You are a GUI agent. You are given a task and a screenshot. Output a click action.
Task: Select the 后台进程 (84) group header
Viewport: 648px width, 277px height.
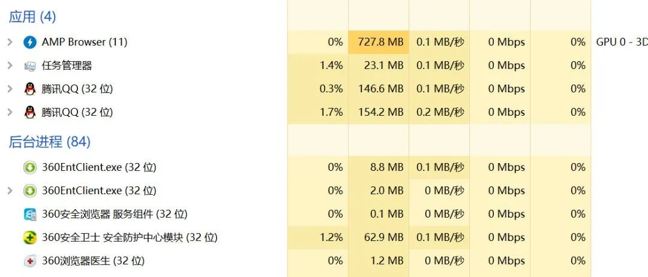tap(50, 142)
